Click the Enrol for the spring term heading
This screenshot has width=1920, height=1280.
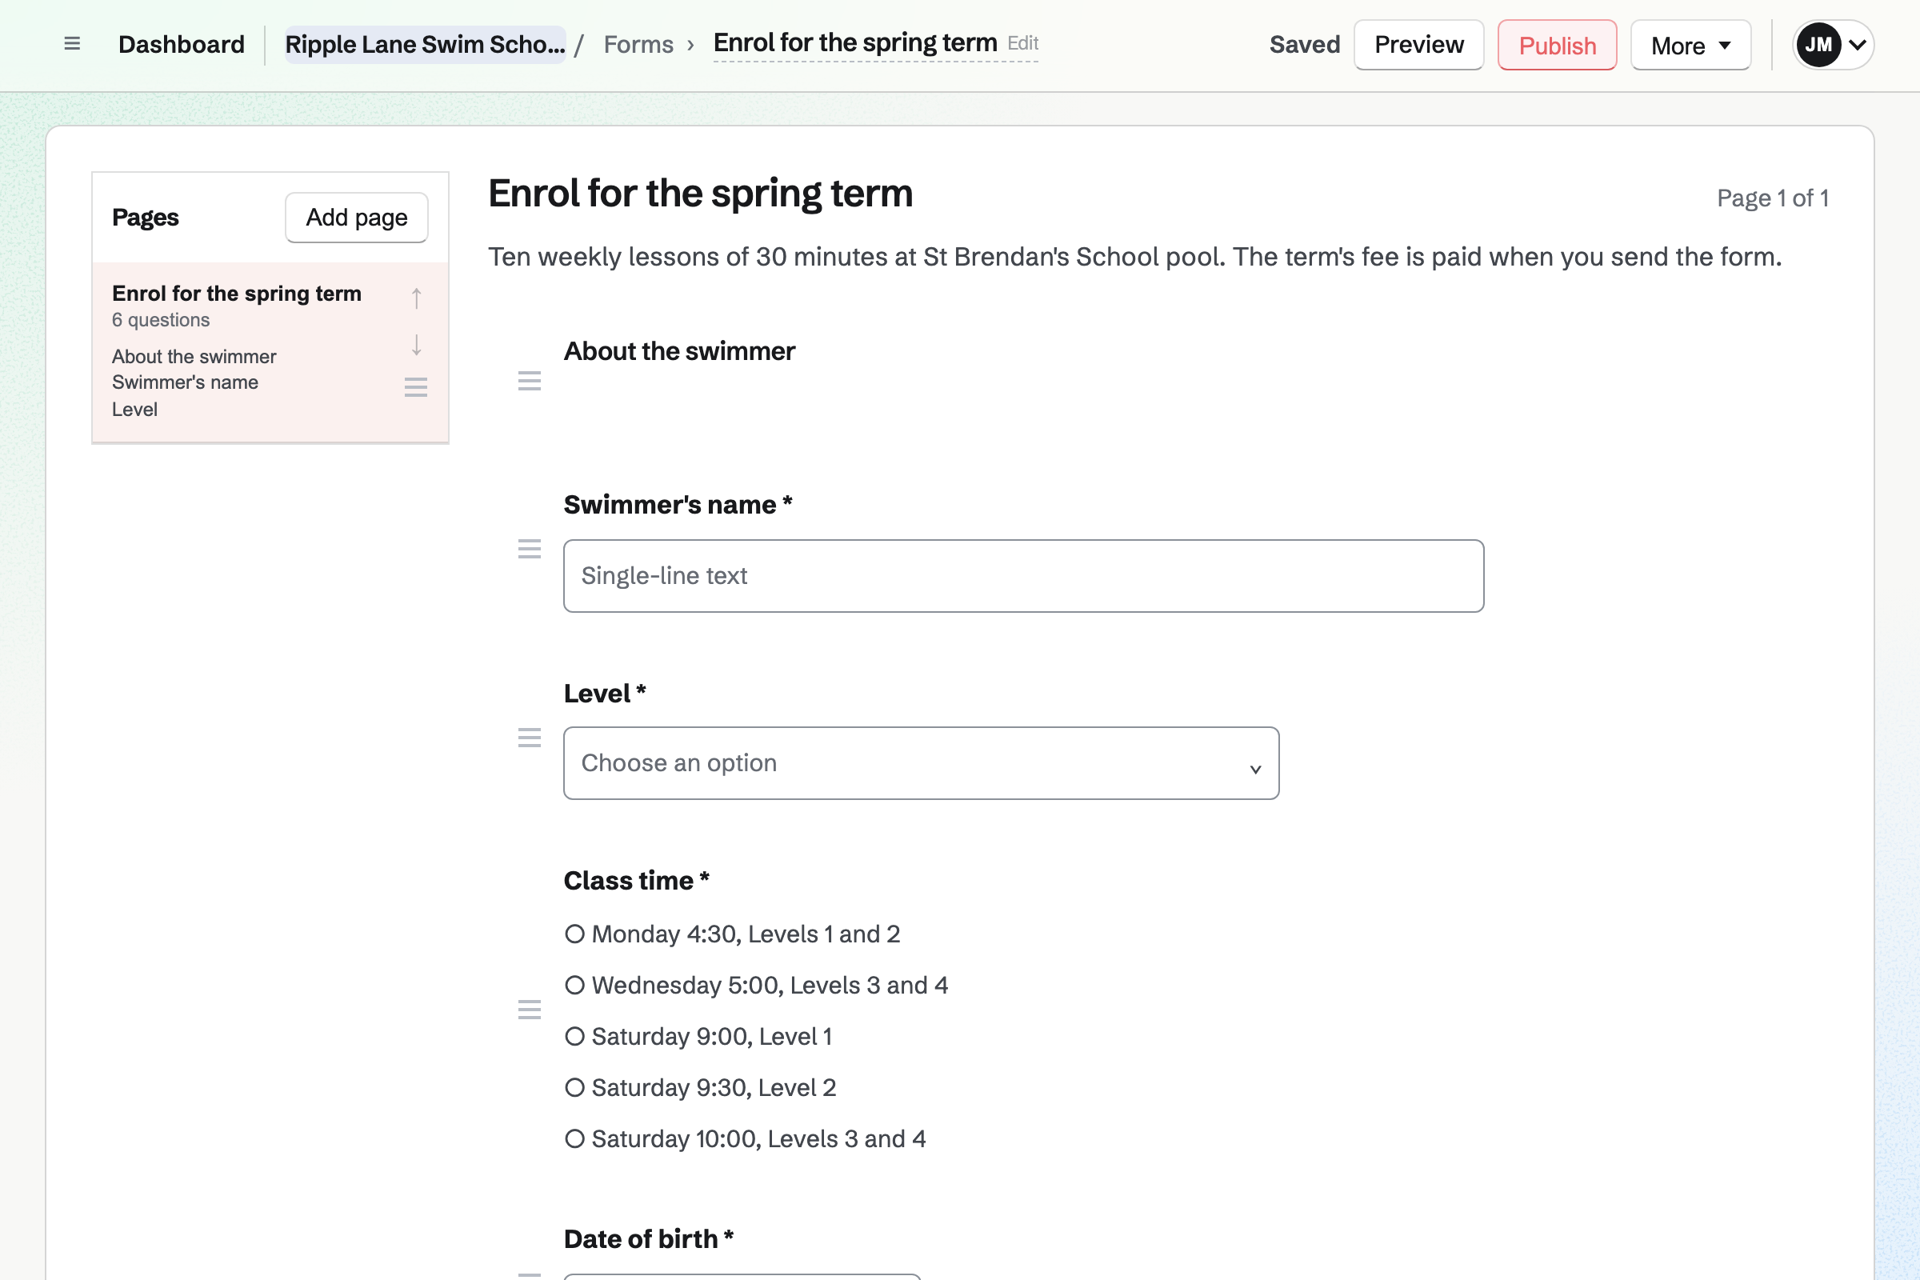pyautogui.click(x=701, y=194)
